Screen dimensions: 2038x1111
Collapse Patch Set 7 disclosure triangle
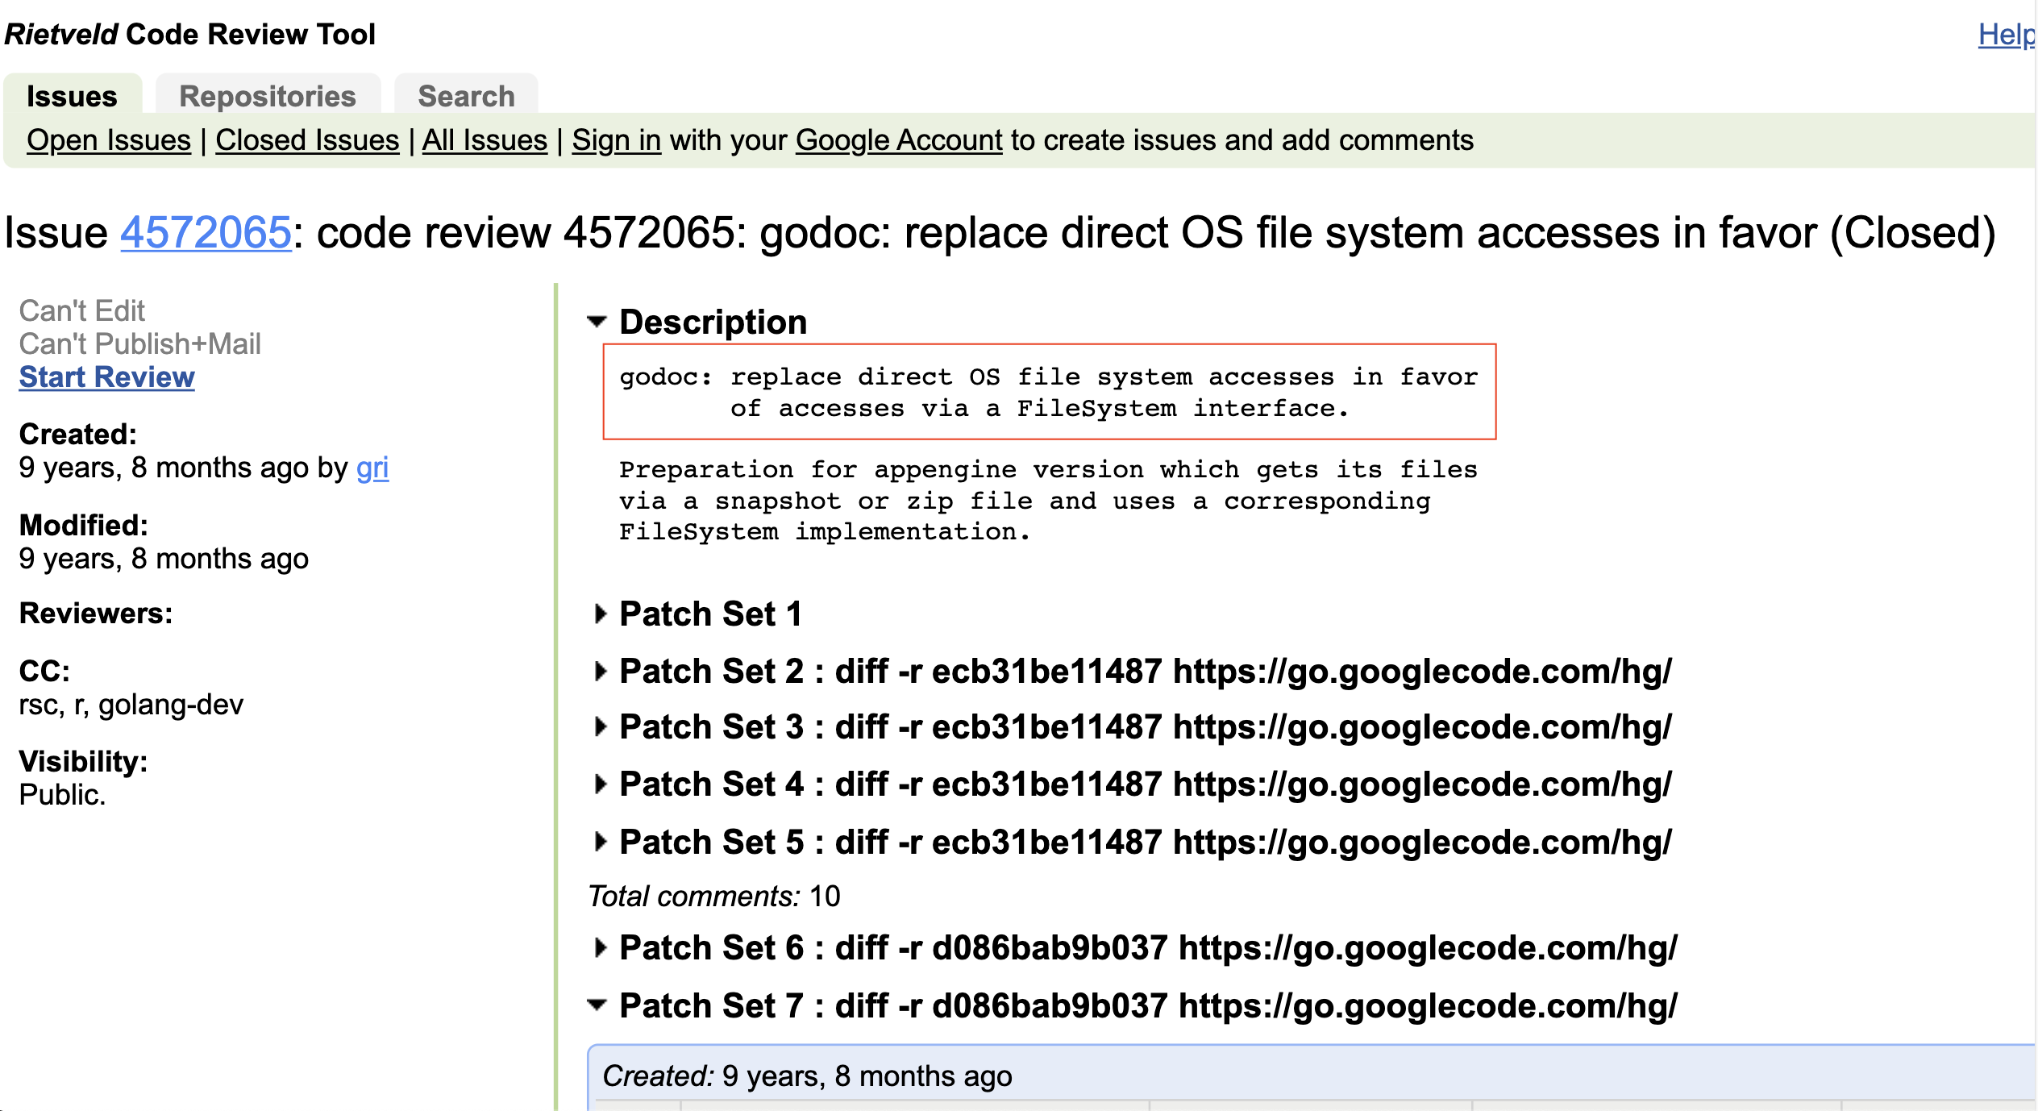[x=597, y=1005]
